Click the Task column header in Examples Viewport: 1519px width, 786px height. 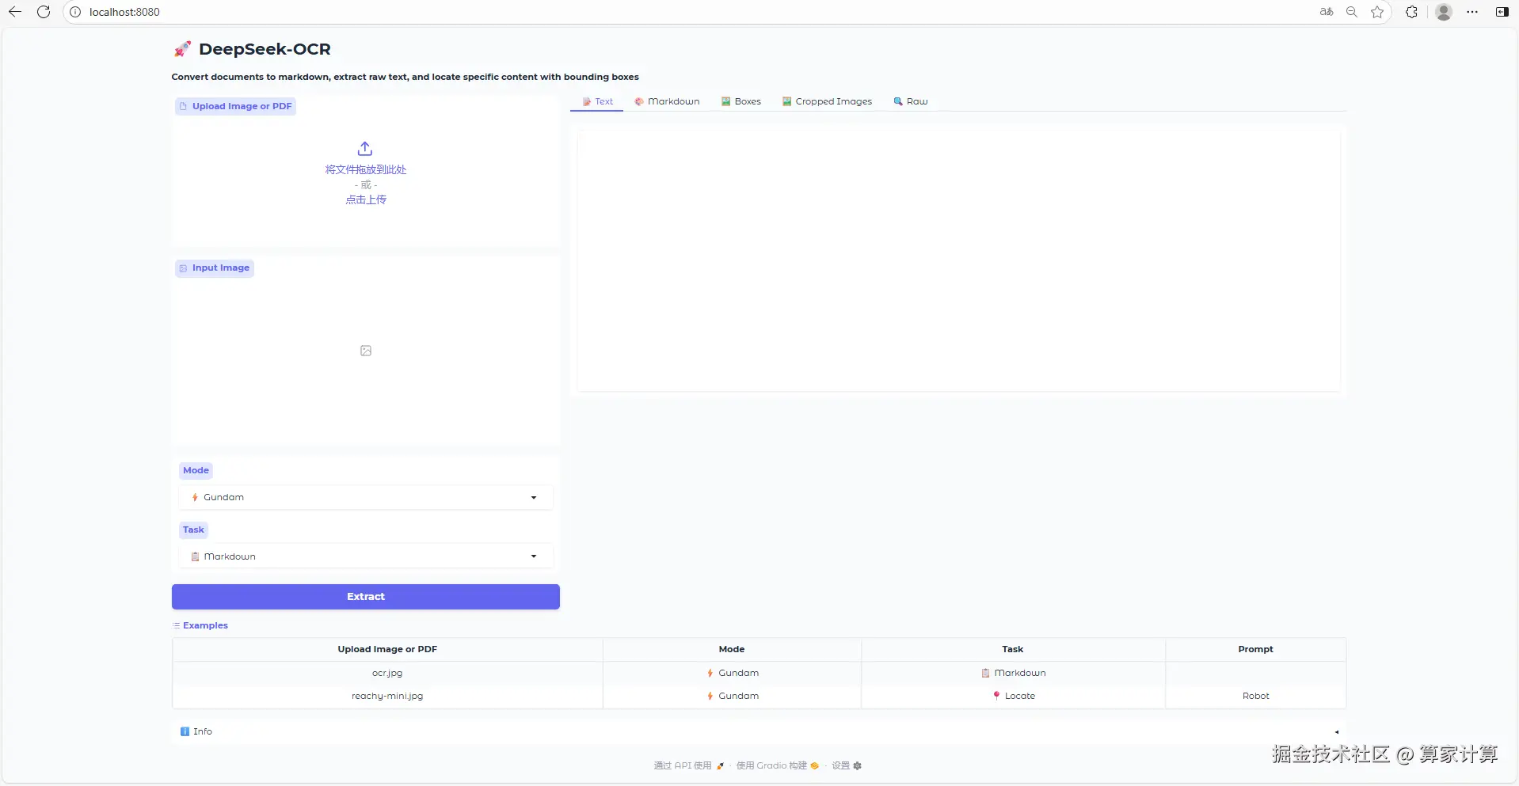(x=1013, y=649)
